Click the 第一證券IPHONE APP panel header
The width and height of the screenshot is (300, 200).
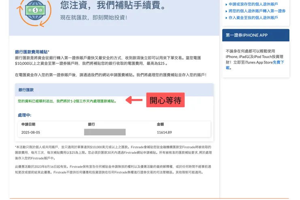pos(256,35)
